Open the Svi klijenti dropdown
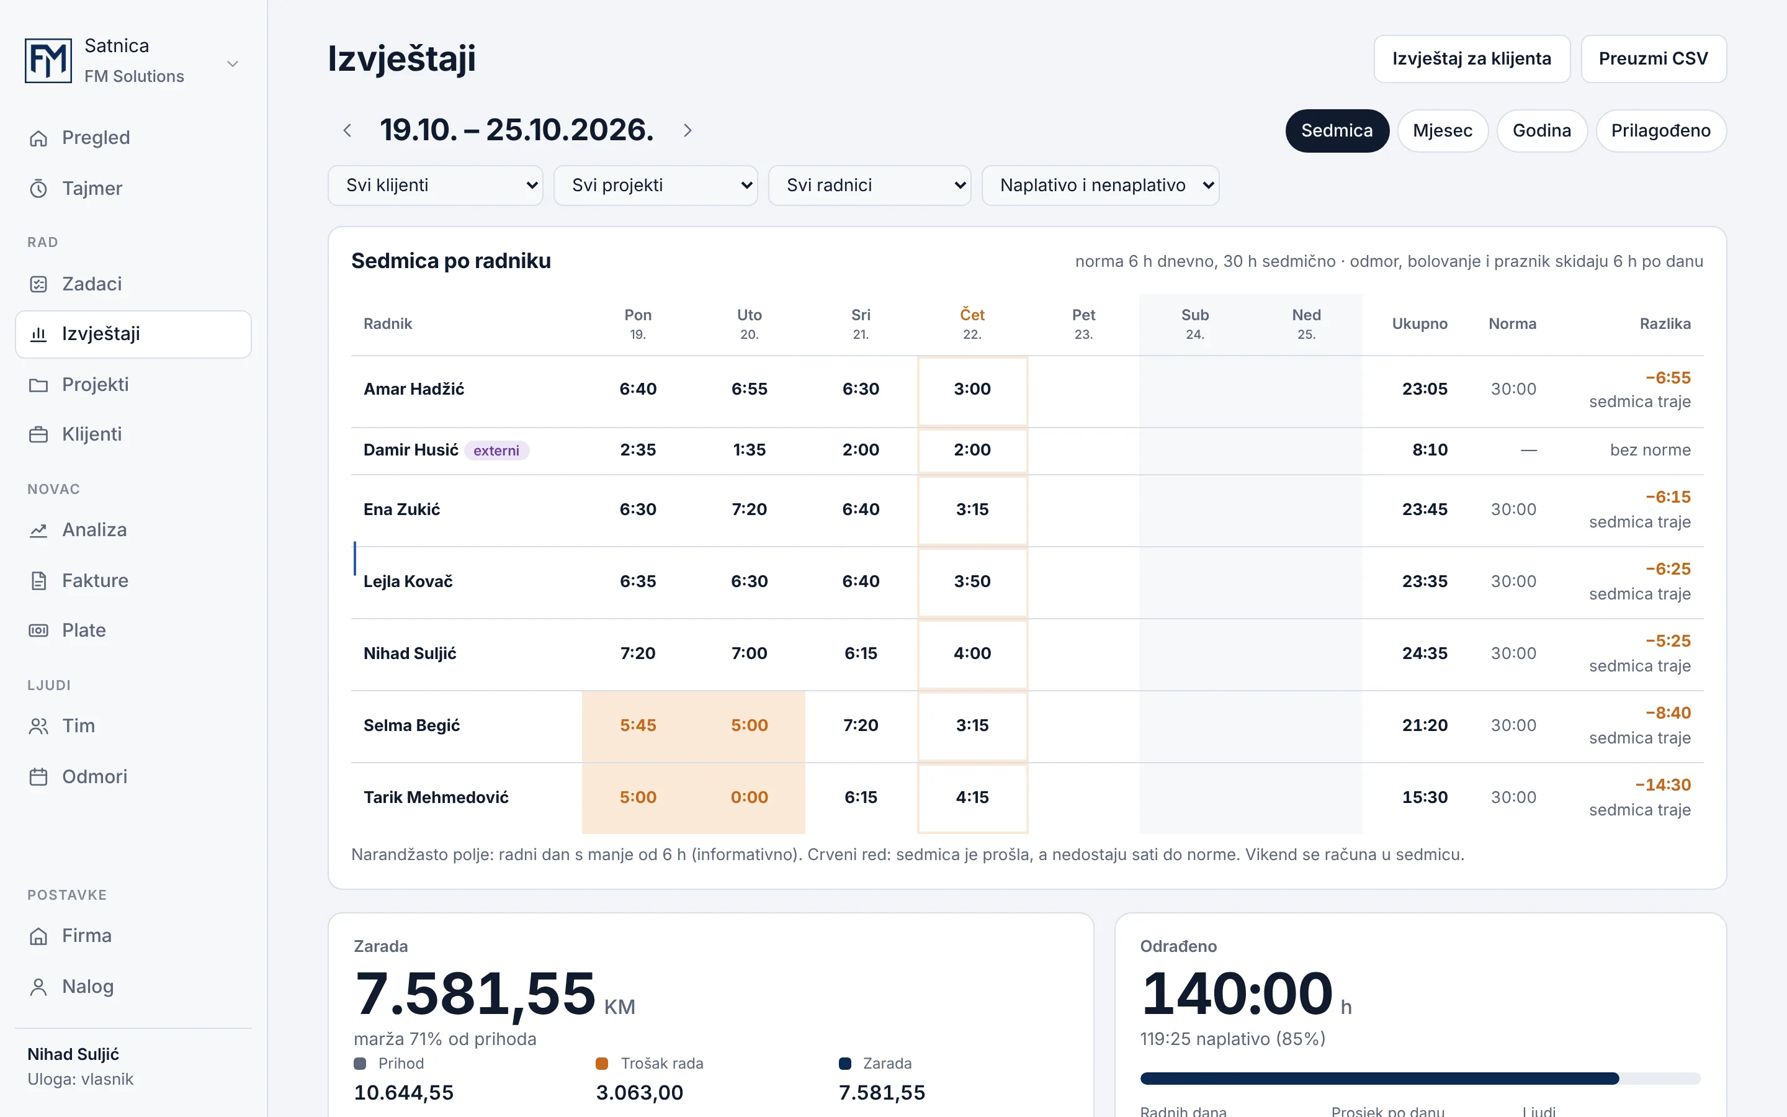Image resolution: width=1787 pixels, height=1117 pixels. pyautogui.click(x=436, y=186)
